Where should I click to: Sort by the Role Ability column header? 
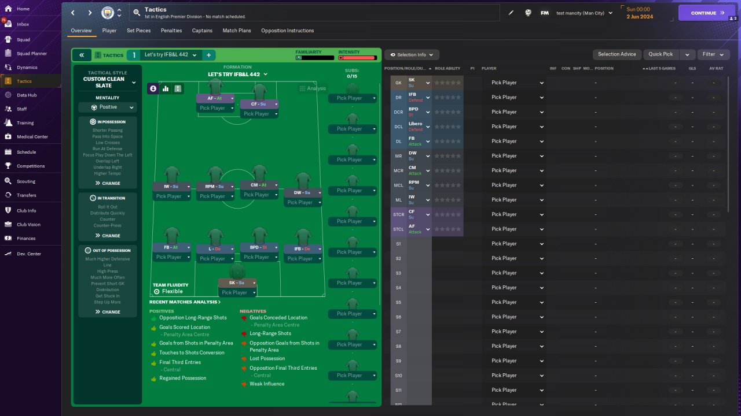pyautogui.click(x=447, y=68)
